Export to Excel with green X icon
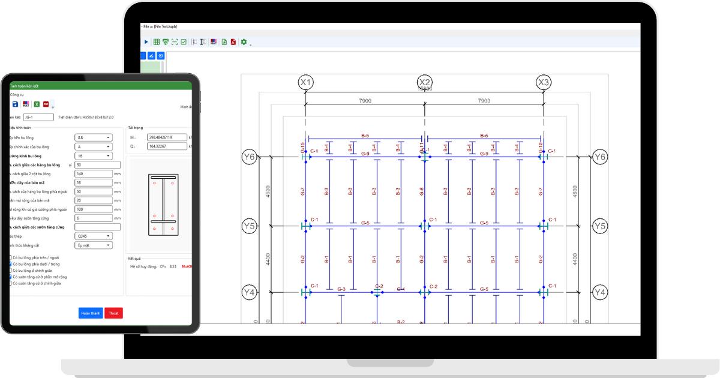Screen dimensions: 720x378 36,104
